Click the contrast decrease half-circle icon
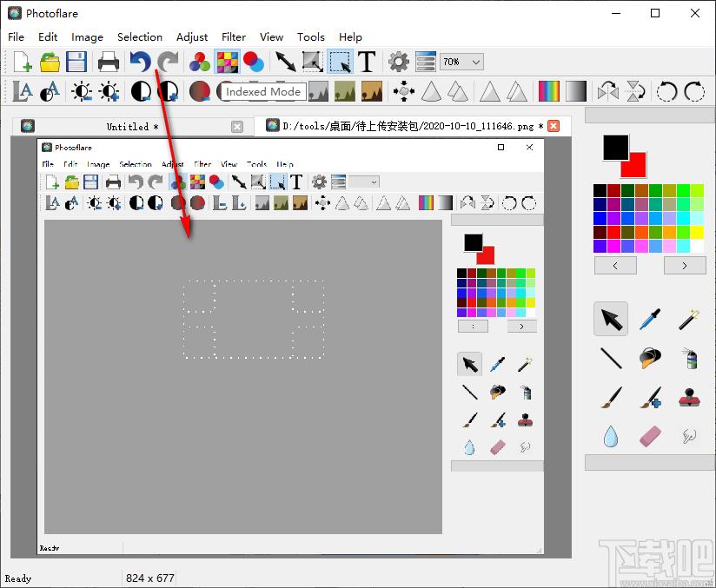The width and height of the screenshot is (716, 588). [141, 91]
